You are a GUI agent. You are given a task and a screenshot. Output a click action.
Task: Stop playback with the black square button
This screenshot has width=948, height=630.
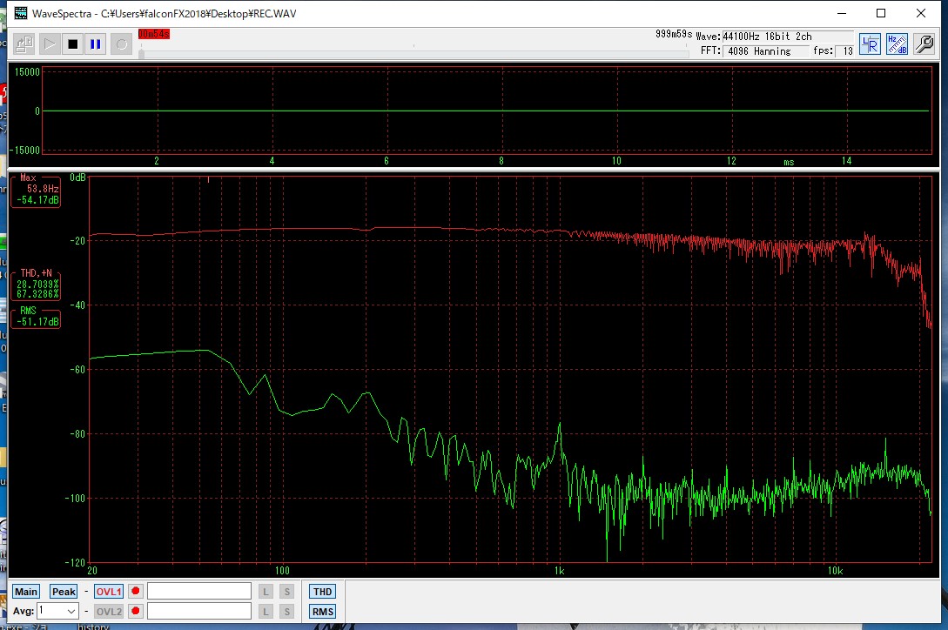point(73,44)
